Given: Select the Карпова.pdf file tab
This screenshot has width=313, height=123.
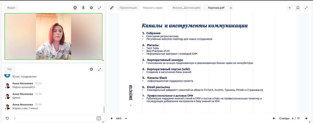Looking at the screenshot, I should 216,8.
